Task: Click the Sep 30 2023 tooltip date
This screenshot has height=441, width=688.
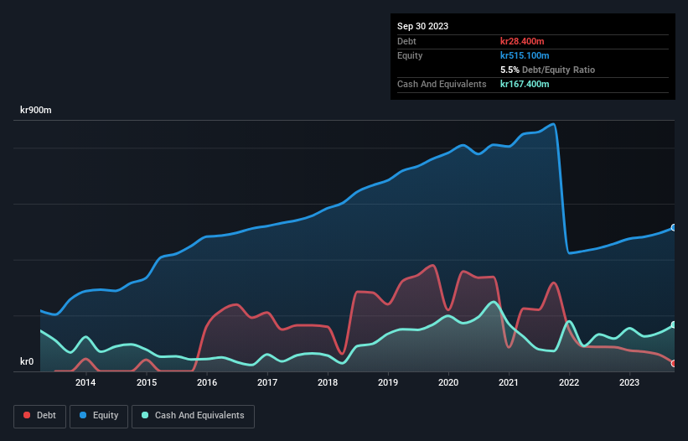Action: pyautogui.click(x=422, y=26)
